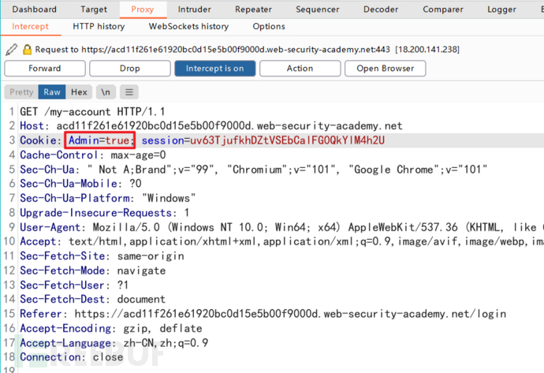Open the proxy Options sub-tab
This screenshot has height=373, width=544.
tap(269, 26)
